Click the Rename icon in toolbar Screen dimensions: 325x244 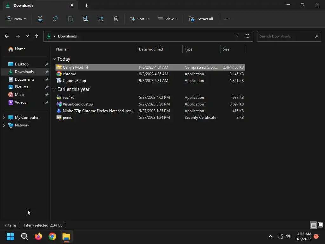coord(86,19)
